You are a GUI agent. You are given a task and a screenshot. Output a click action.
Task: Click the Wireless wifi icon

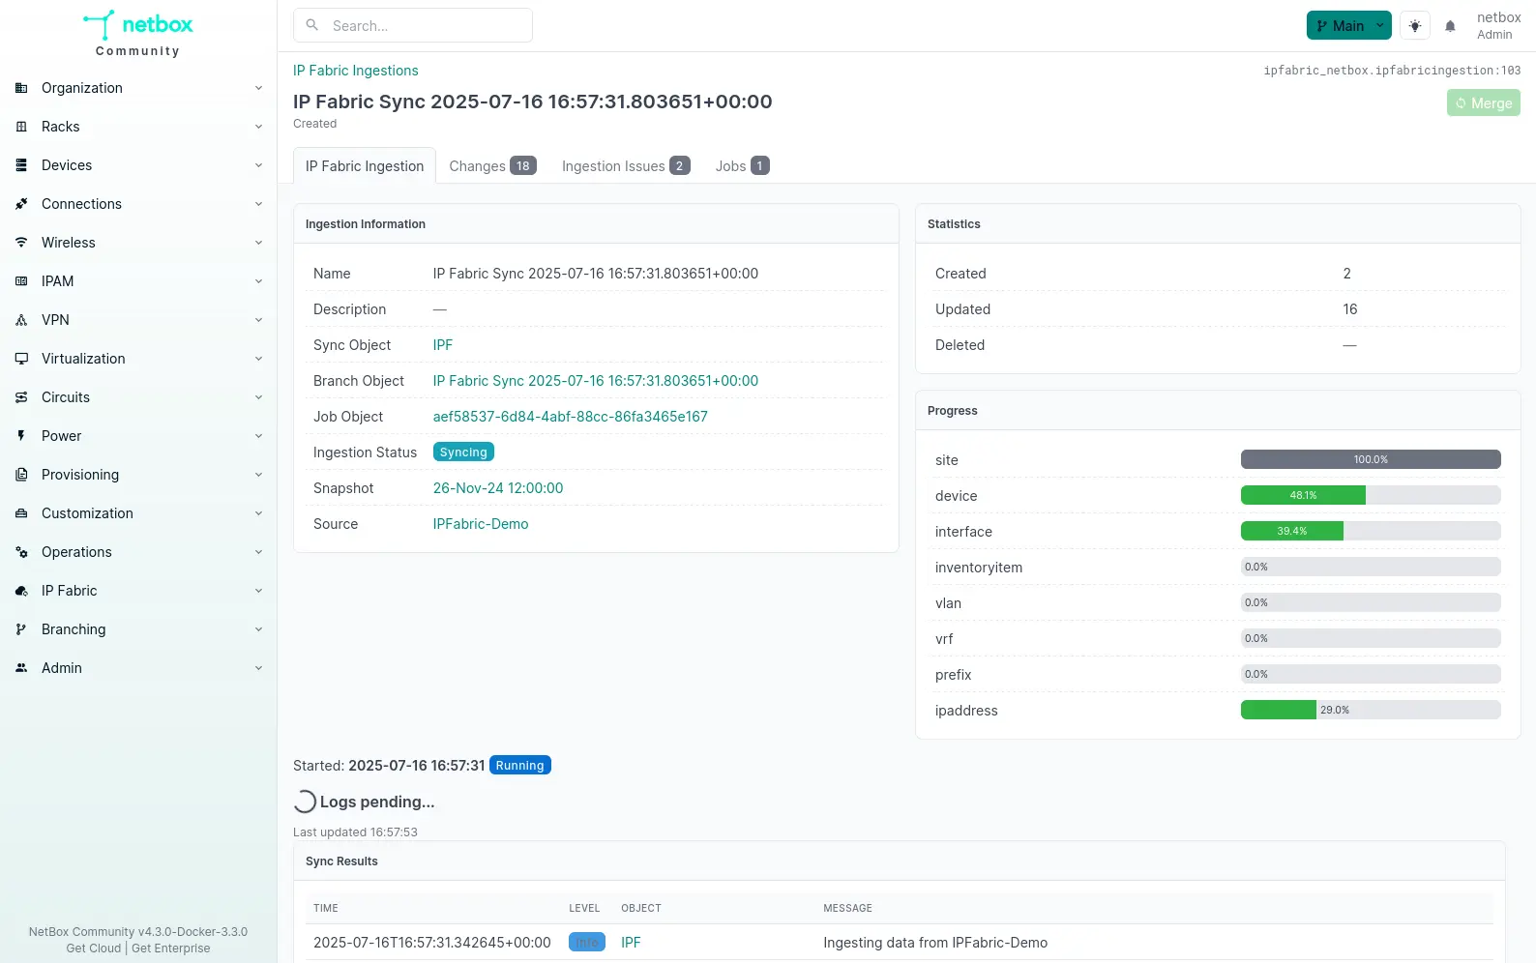[x=21, y=243]
